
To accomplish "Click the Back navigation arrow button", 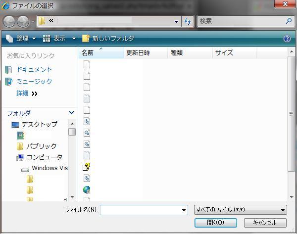I will click(x=10, y=21).
